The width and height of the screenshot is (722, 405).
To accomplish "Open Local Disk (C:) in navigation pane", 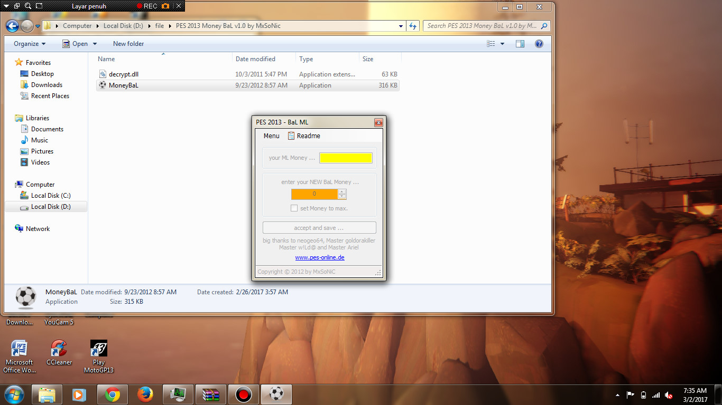I will 50,196.
